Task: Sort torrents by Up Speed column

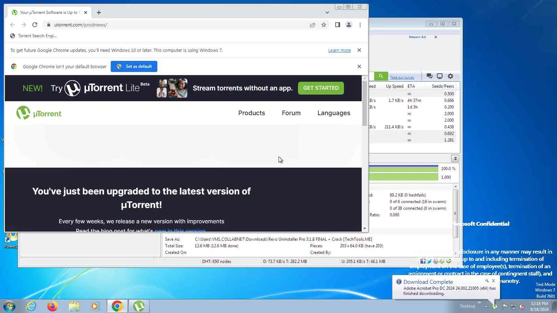Action: click(394, 86)
